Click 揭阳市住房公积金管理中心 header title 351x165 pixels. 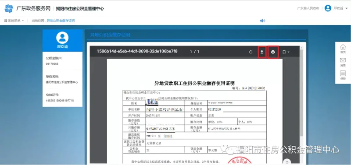80,9
